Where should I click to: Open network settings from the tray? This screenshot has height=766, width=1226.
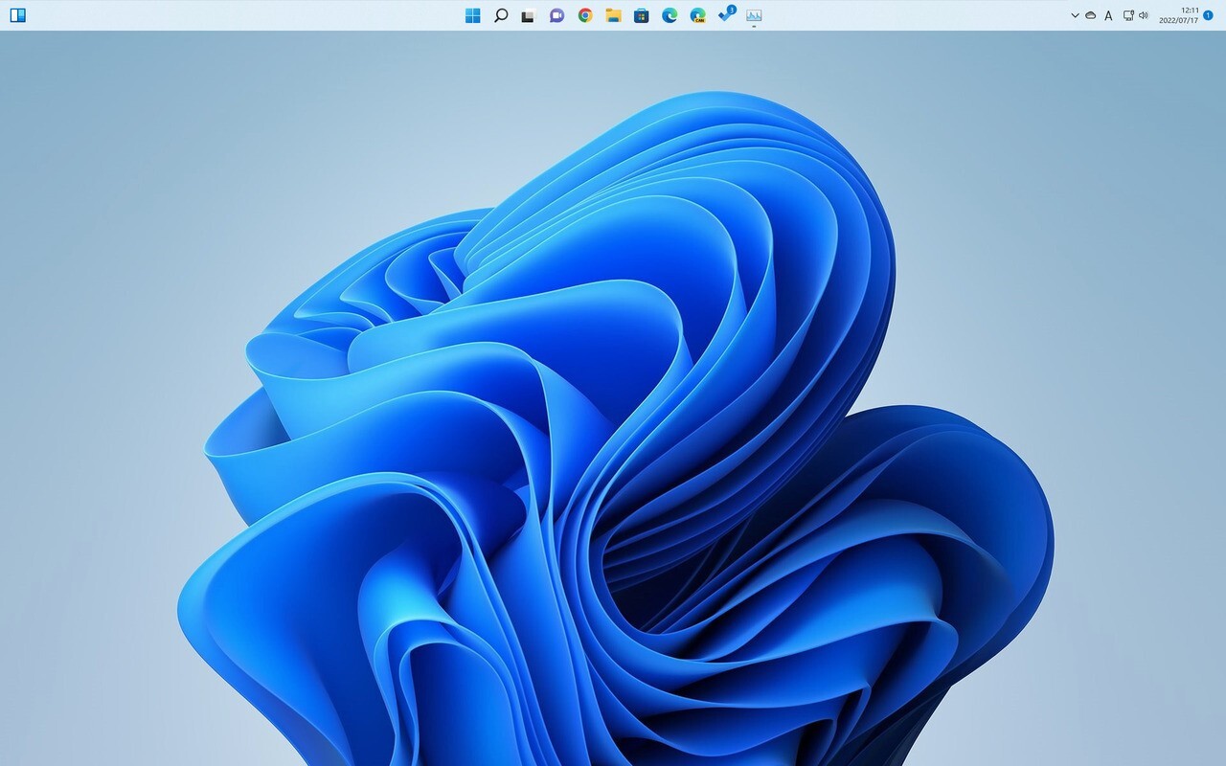pos(1128,15)
